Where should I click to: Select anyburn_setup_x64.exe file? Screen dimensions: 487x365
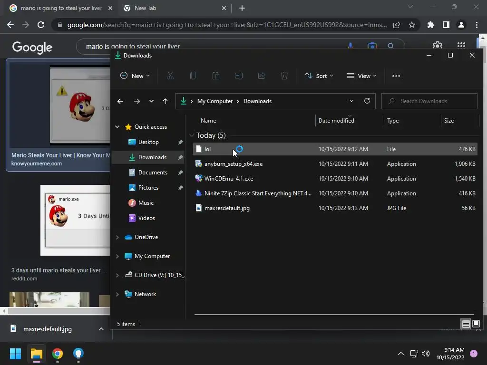[x=335, y=164]
